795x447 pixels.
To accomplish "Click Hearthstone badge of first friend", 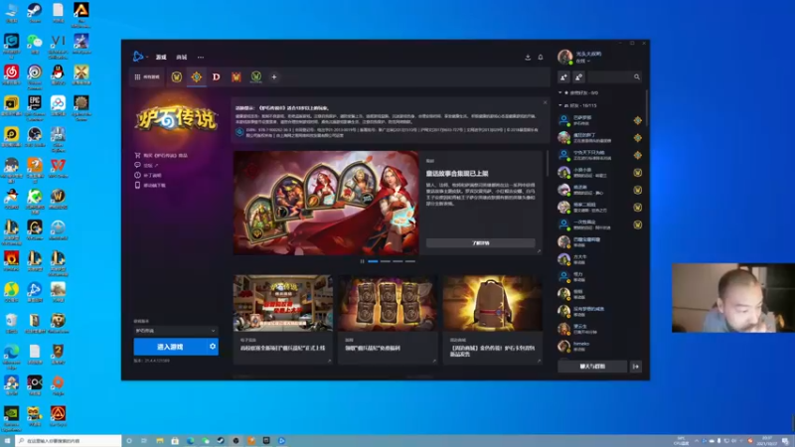I will (637, 120).
